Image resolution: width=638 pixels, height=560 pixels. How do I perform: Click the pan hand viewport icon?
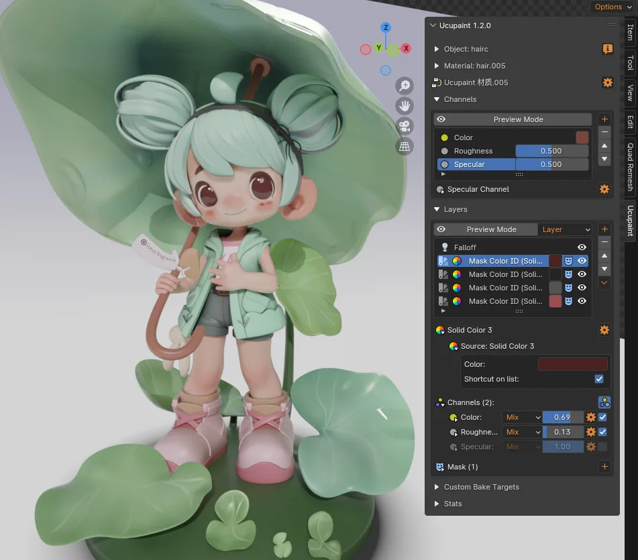click(405, 106)
